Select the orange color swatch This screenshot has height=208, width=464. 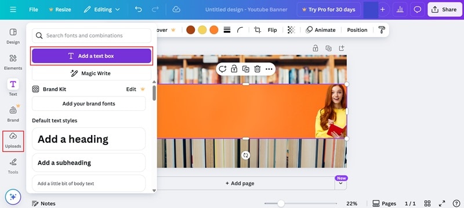[213, 30]
